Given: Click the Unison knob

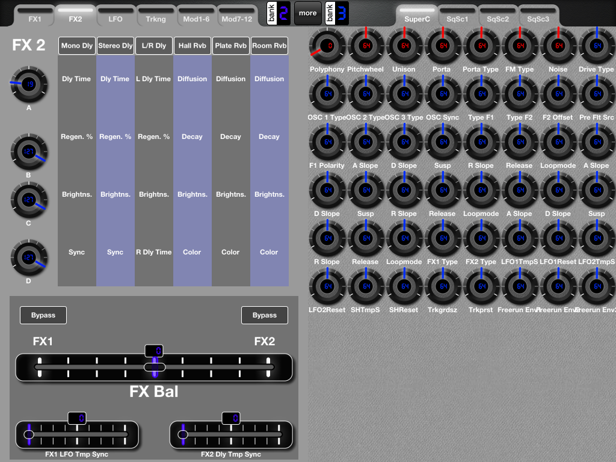Looking at the screenshot, I should [x=404, y=46].
